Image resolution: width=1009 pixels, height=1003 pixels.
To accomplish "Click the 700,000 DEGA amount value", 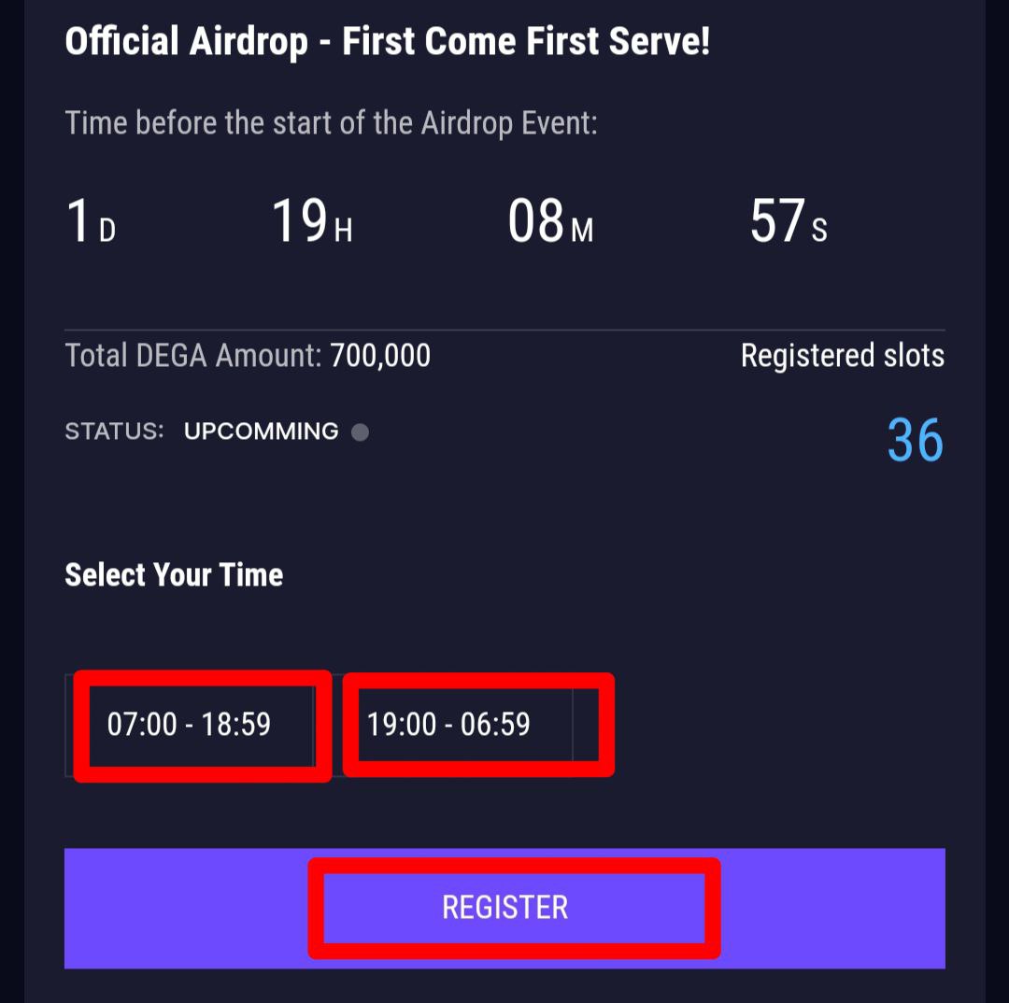I will click(380, 356).
